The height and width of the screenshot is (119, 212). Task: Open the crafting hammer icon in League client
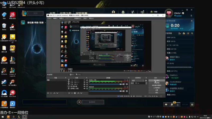pyautogui.click(x=133, y=12)
